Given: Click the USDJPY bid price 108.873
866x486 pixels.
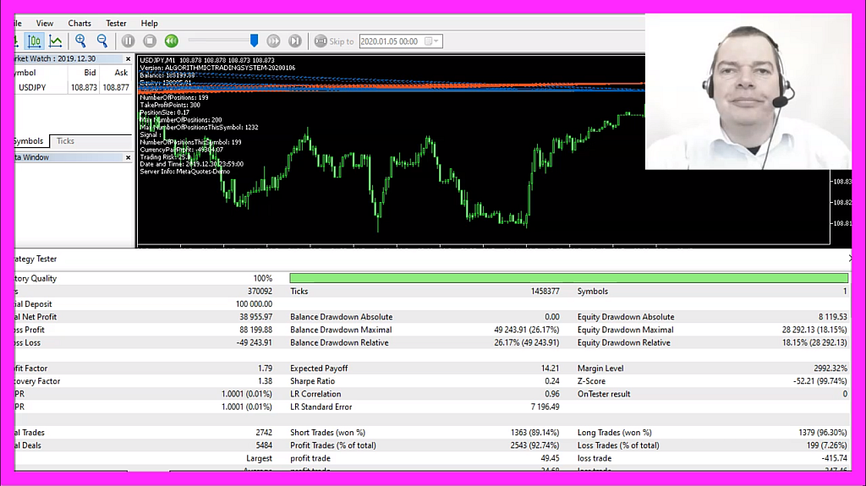Looking at the screenshot, I should [84, 87].
